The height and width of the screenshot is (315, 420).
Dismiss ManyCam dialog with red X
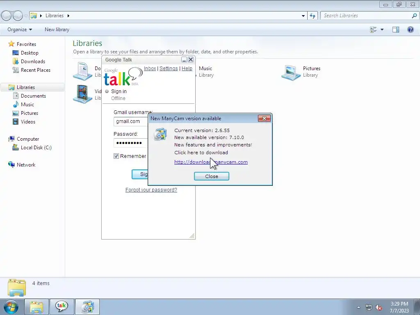point(264,119)
